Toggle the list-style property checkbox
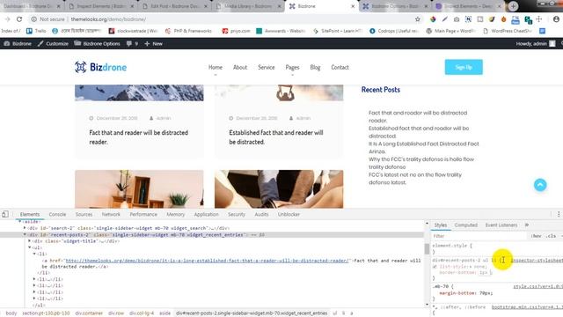 click(x=435, y=267)
